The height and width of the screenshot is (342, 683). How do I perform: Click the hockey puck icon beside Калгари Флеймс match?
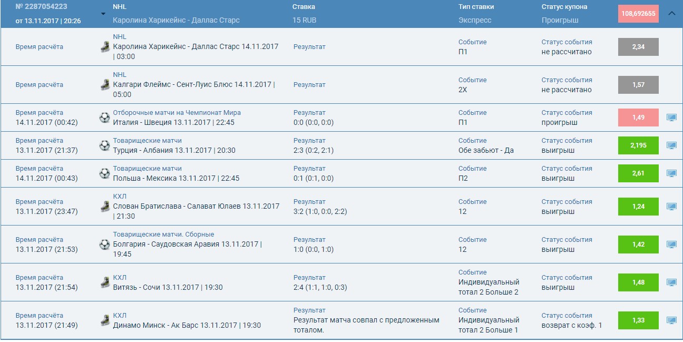click(104, 84)
